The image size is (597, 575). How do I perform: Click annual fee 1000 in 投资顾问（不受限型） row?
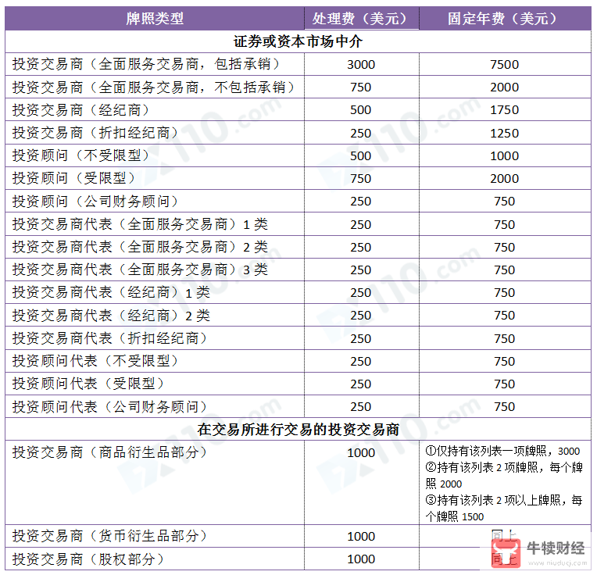point(505,156)
